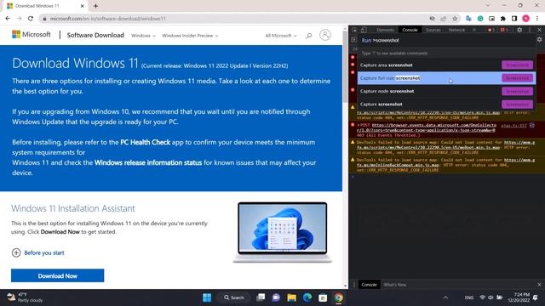Click the account sign-in avatar
545x306 pixels.
pos(325,35)
